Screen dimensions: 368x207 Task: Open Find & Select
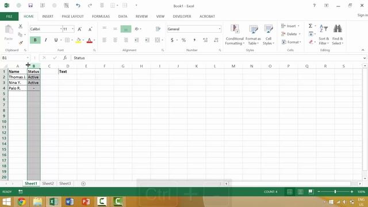tap(338, 34)
